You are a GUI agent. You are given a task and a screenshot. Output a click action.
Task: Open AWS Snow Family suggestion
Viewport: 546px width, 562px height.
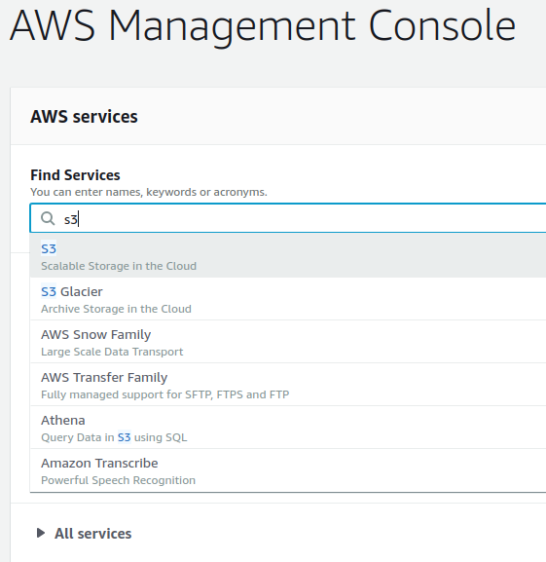tap(288, 342)
